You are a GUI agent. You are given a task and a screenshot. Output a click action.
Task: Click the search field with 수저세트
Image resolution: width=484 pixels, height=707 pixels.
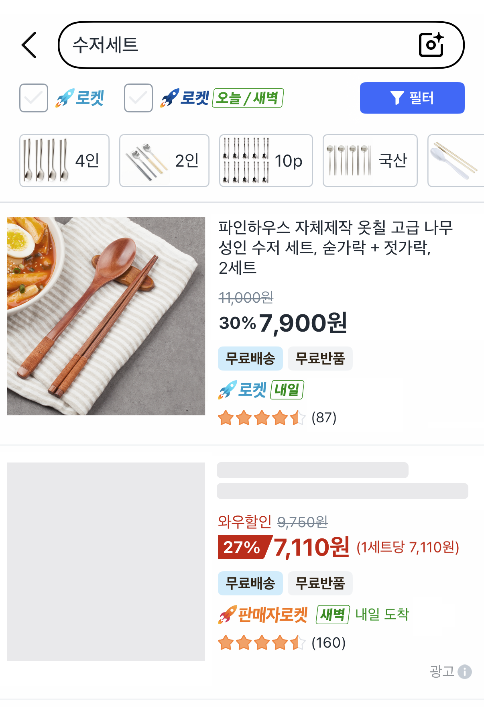click(241, 45)
